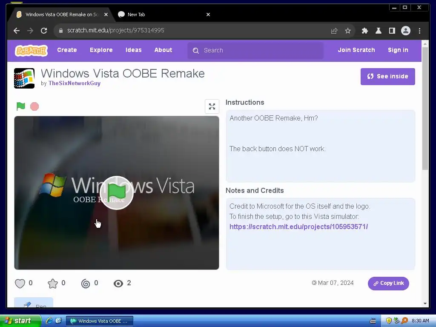Click the Instructions heading
Image resolution: width=436 pixels, height=327 pixels.
click(x=245, y=102)
